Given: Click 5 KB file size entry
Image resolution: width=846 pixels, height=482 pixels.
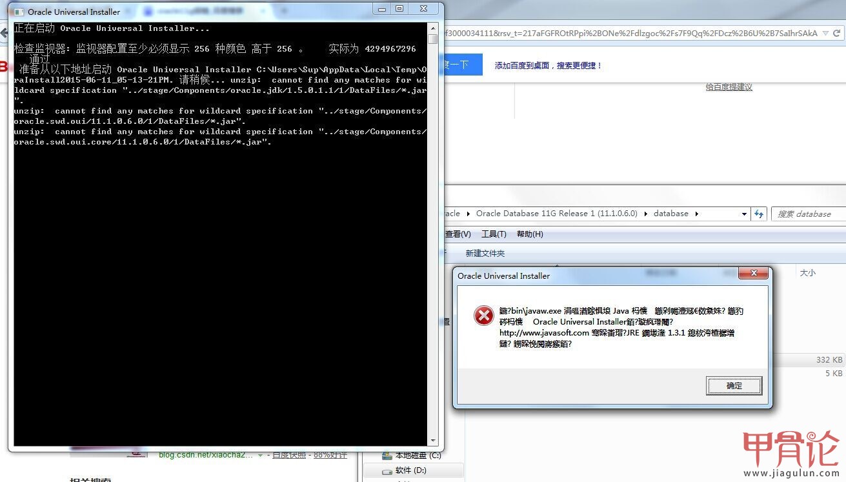Looking at the screenshot, I should (834, 374).
